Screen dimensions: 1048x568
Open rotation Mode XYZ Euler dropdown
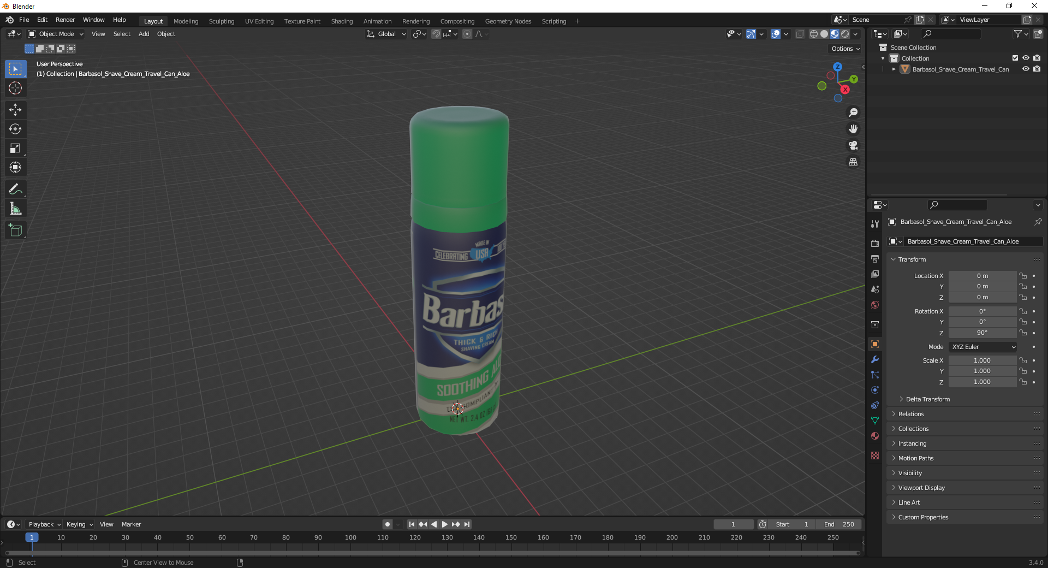pos(983,347)
